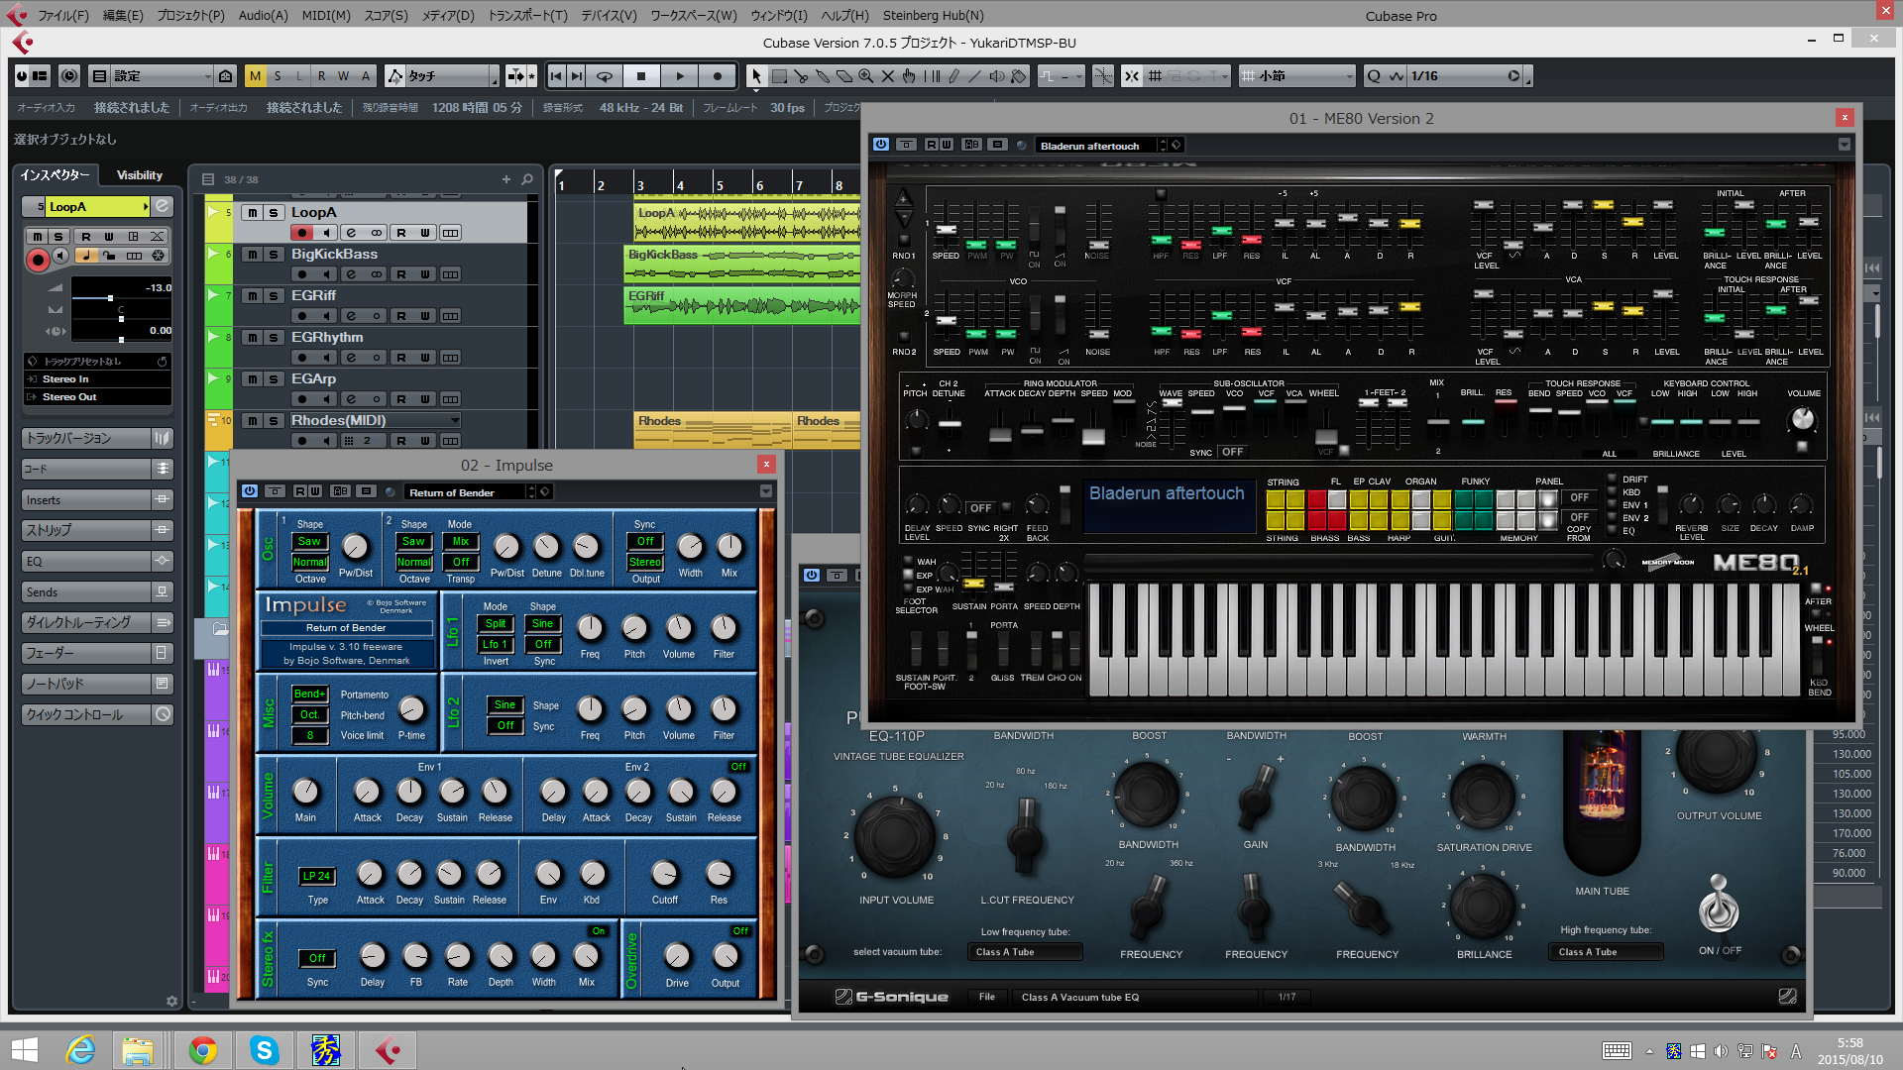Switch to the Visibility tab
1903x1070 pixels.
(139, 175)
